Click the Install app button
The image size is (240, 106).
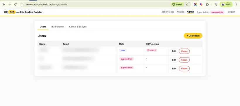click(177, 4)
